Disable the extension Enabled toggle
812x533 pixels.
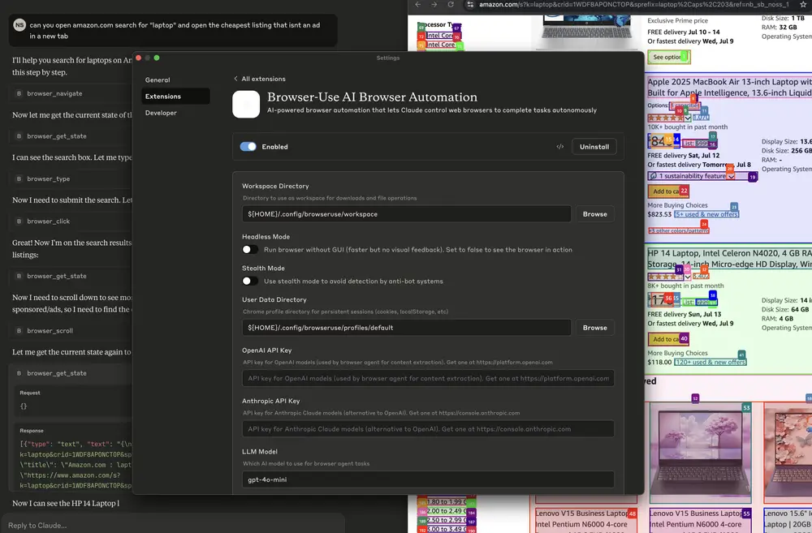(x=248, y=147)
